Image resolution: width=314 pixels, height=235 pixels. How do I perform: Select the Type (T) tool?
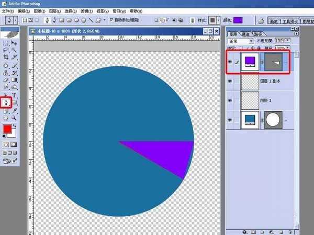click(x=15, y=95)
